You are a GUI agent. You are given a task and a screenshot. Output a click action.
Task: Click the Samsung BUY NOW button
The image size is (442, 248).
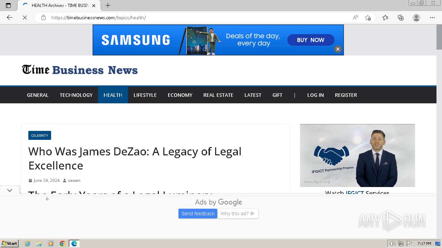pos(311,40)
